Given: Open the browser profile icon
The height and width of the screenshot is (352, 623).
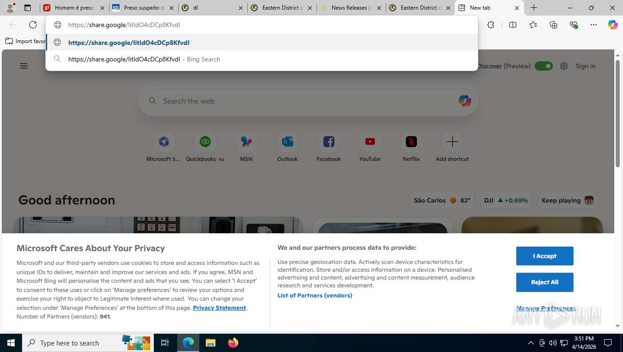Looking at the screenshot, I should [10, 7].
